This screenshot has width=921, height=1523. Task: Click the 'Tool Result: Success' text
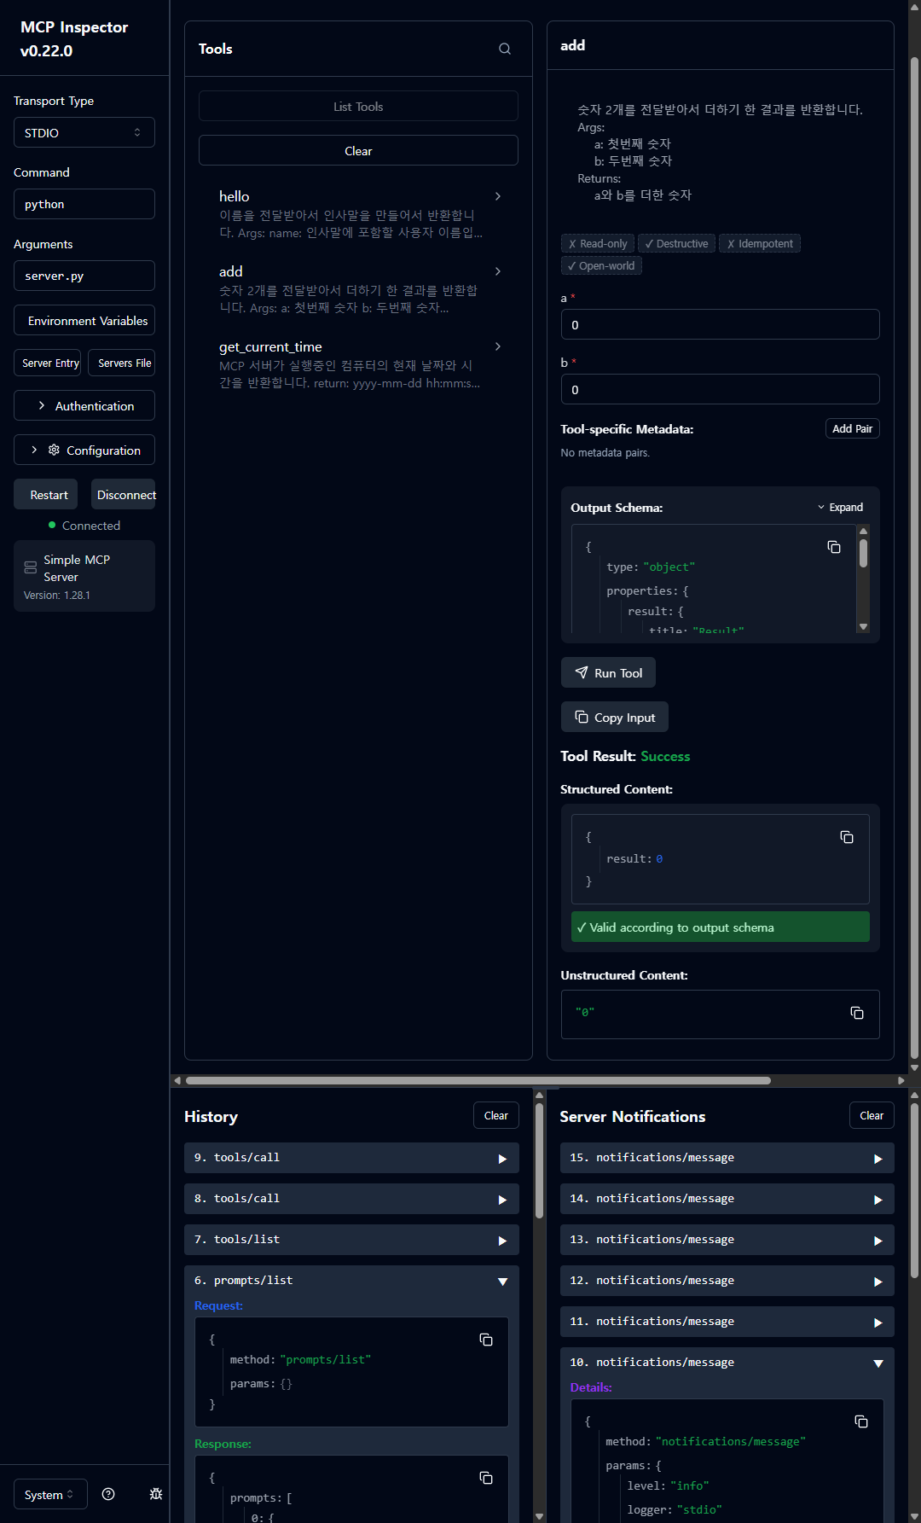coord(625,756)
